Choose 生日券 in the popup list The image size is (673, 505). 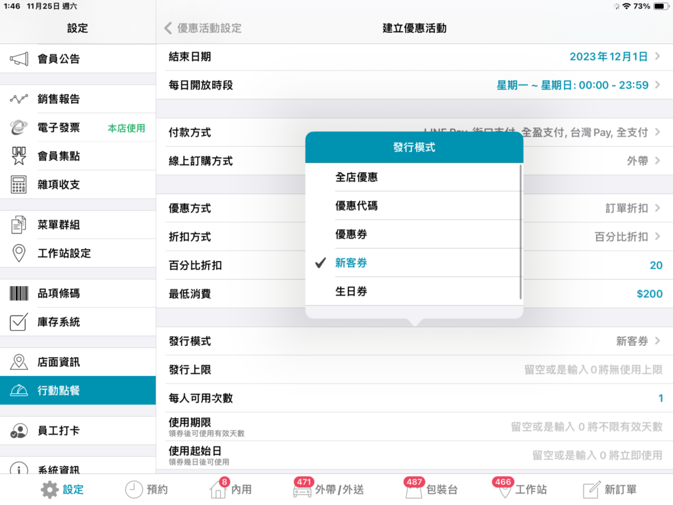(414, 291)
